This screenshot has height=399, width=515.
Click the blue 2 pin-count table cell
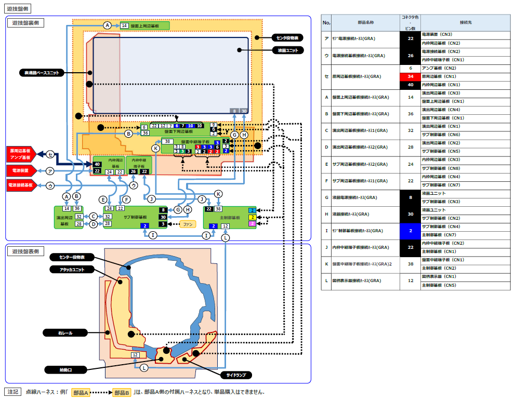(410, 231)
